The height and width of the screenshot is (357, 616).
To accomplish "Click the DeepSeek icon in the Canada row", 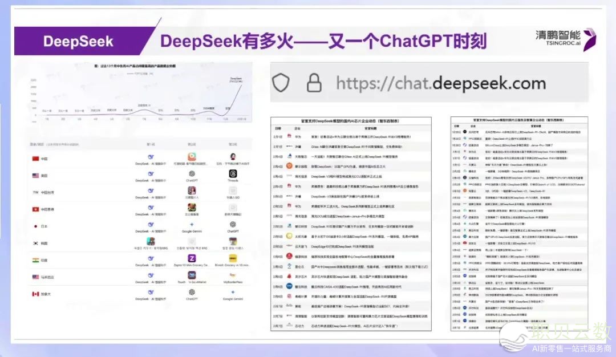I will (x=151, y=292).
